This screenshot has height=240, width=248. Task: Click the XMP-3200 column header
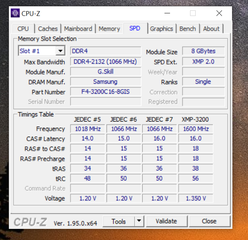click(195, 120)
